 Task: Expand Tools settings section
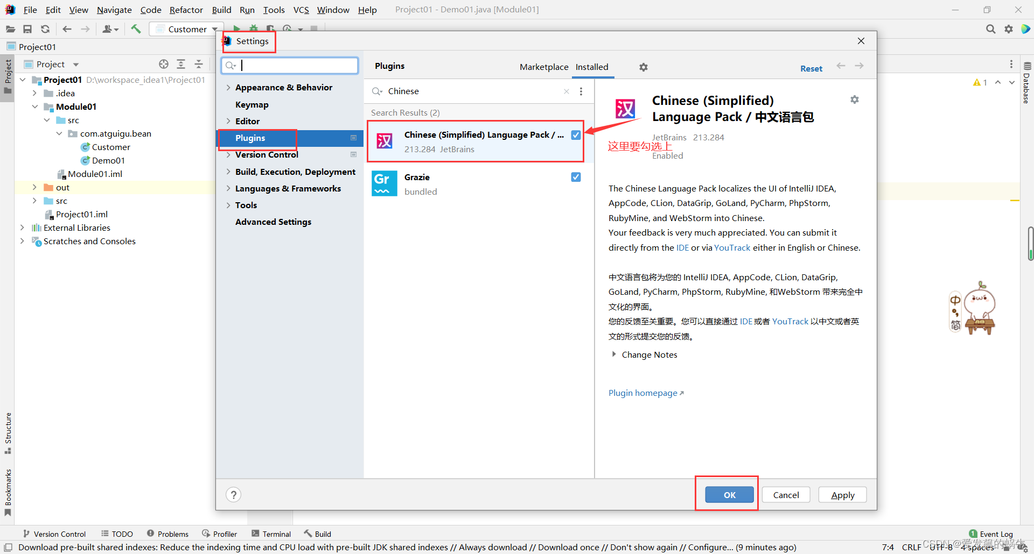click(228, 205)
